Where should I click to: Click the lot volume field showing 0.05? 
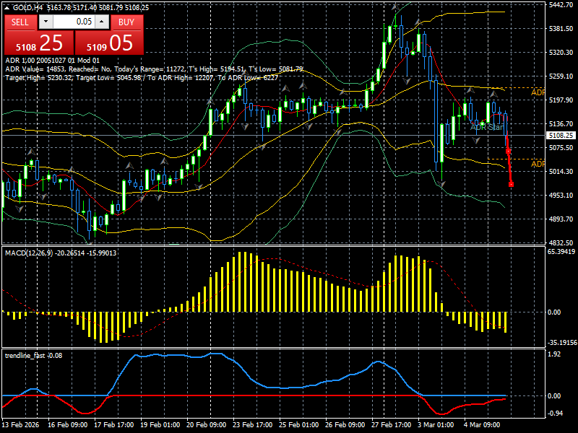point(74,22)
